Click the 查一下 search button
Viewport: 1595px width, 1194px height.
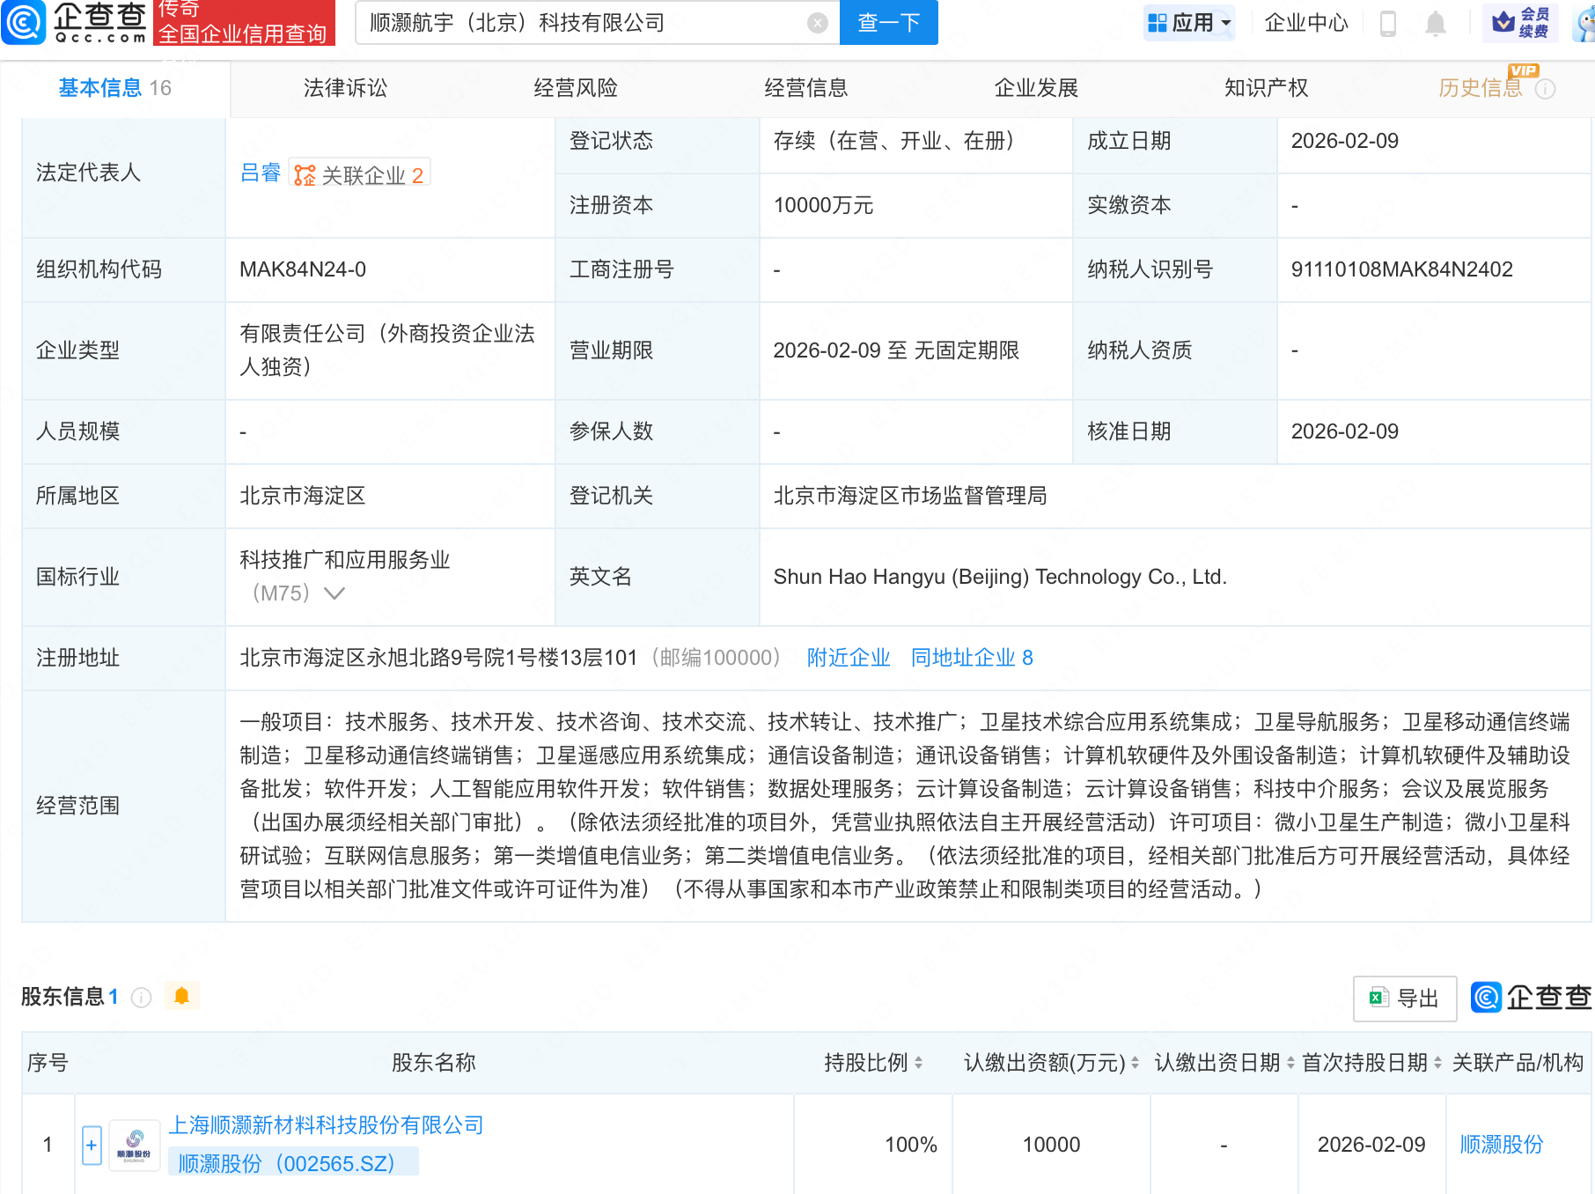889,22
